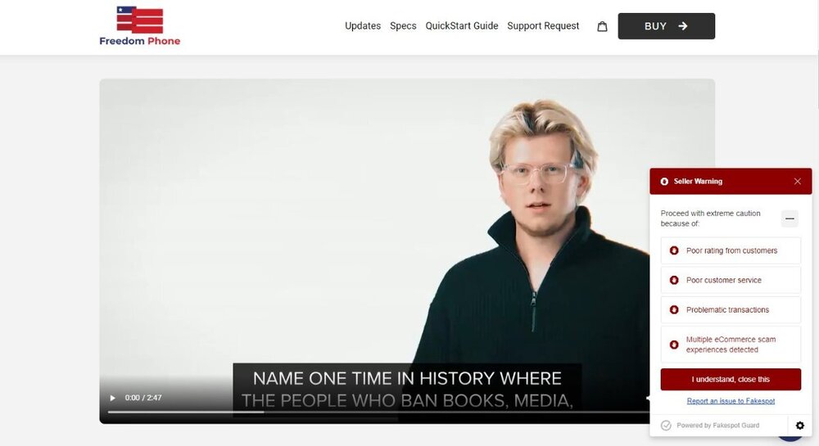Expand Multiple eCommerce scam experiences detected item
Viewport: 819px width, 446px height.
pos(731,345)
